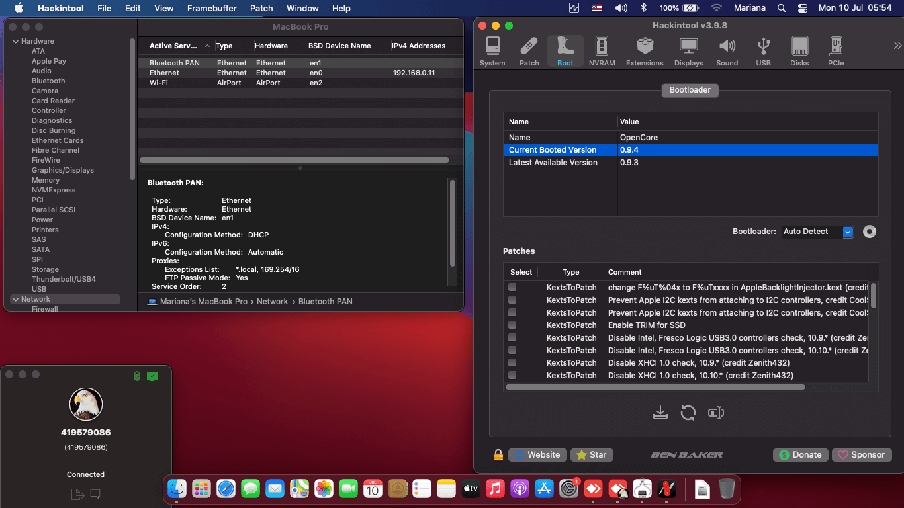904x508 pixels.
Task: Open the Extensions section
Action: (645, 52)
